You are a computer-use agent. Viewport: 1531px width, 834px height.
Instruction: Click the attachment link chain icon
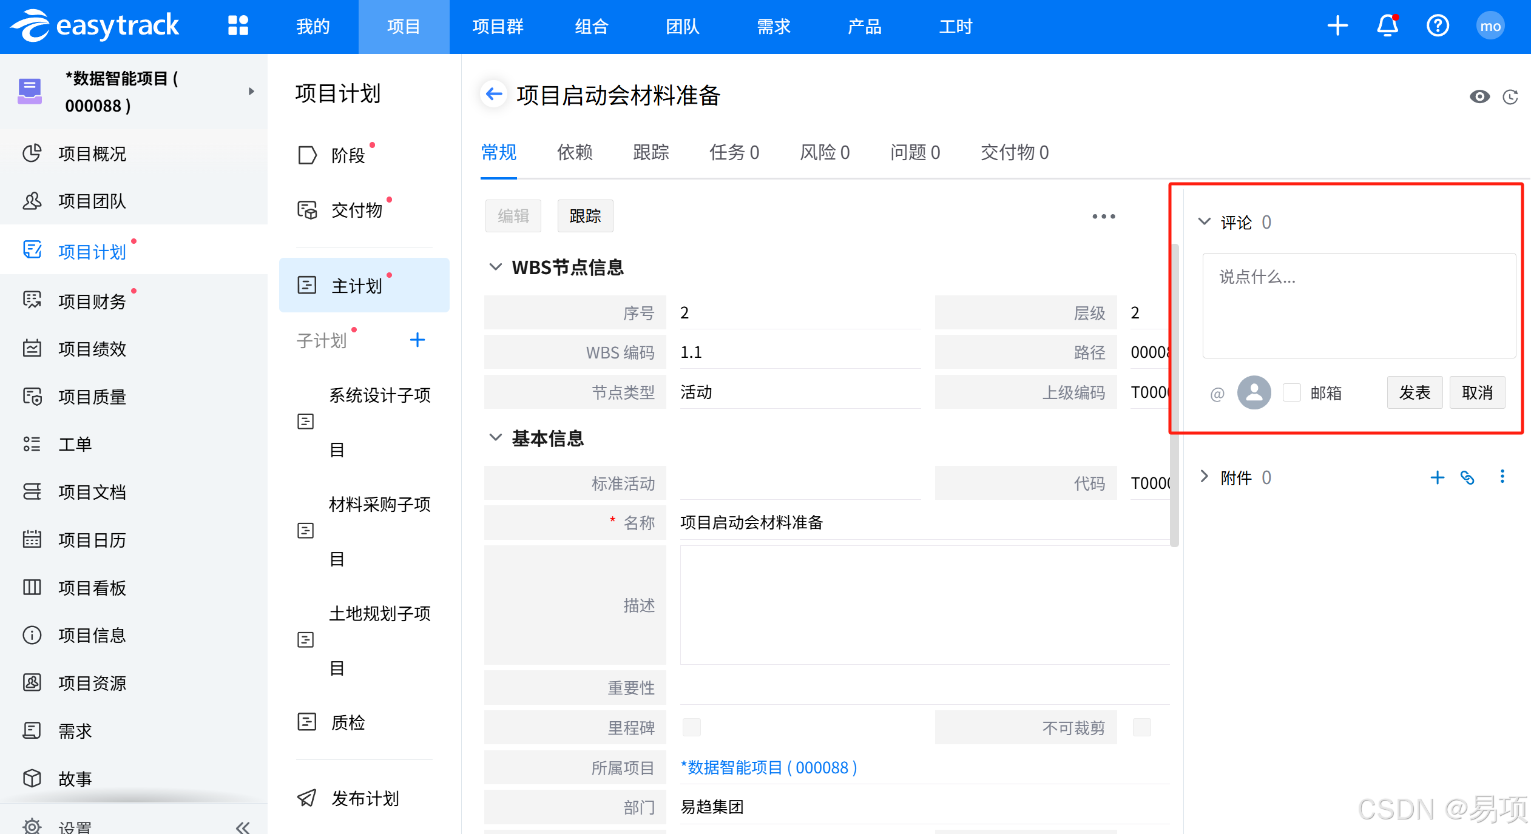point(1467,478)
